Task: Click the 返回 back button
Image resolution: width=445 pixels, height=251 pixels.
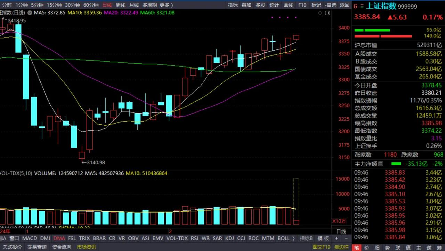Action: (345, 5)
